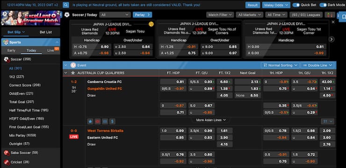Select the Odd/Even (221) market
The image size is (346, 168).
pos(21,94)
